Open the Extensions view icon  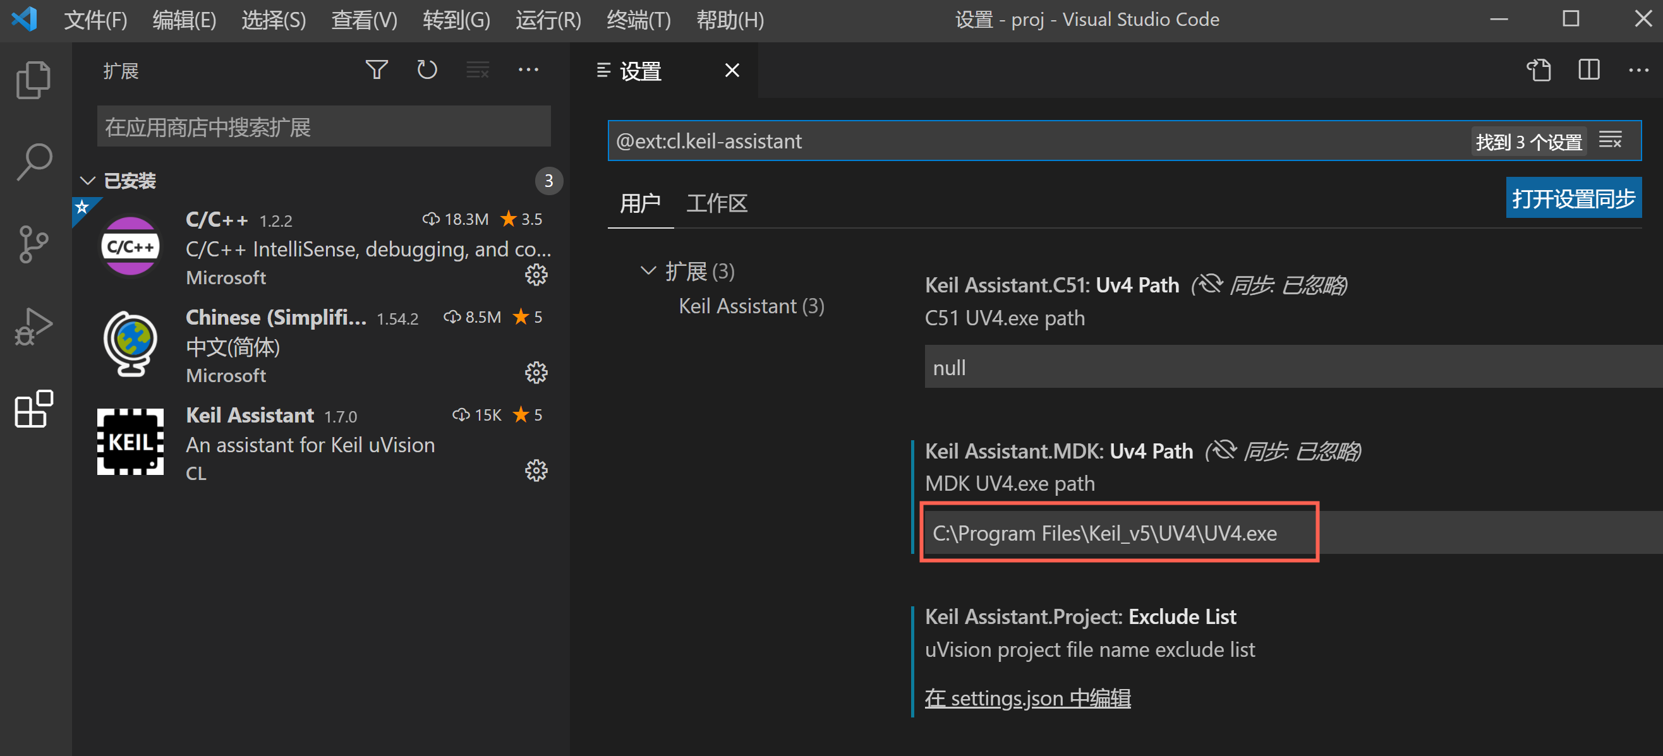(x=33, y=410)
